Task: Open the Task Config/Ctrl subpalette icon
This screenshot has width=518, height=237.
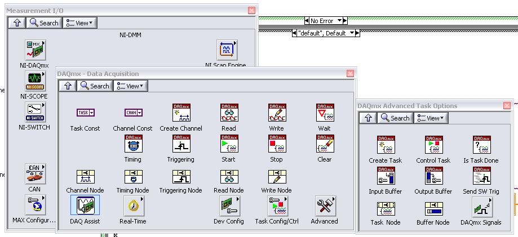Action: pos(277,205)
